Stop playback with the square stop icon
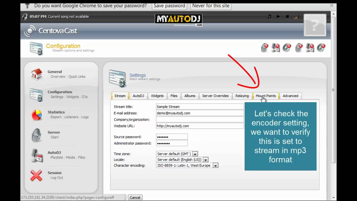The width and height of the screenshot is (357, 201). pyautogui.click(x=287, y=17)
